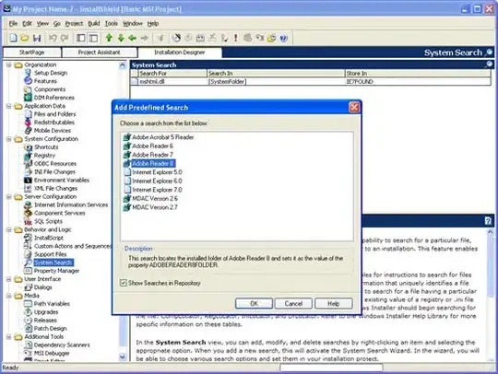Open Dialogs view in tree
This screenshot has width=498, height=374.
click(x=42, y=287)
